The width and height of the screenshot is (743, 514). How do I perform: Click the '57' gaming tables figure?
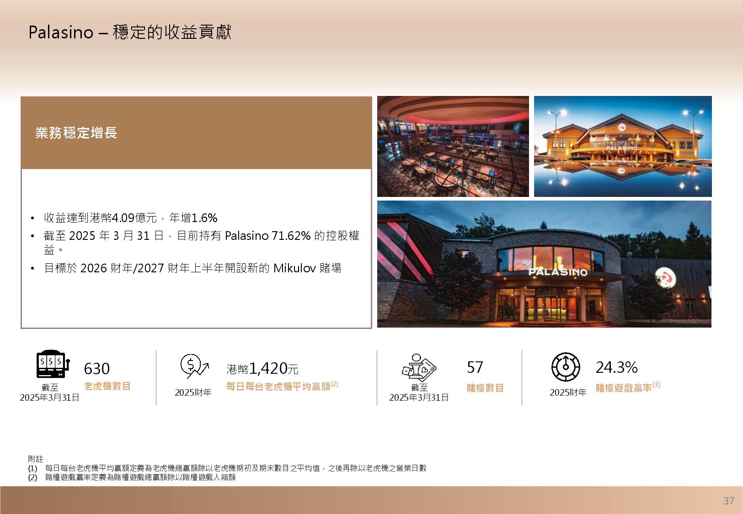[475, 367]
